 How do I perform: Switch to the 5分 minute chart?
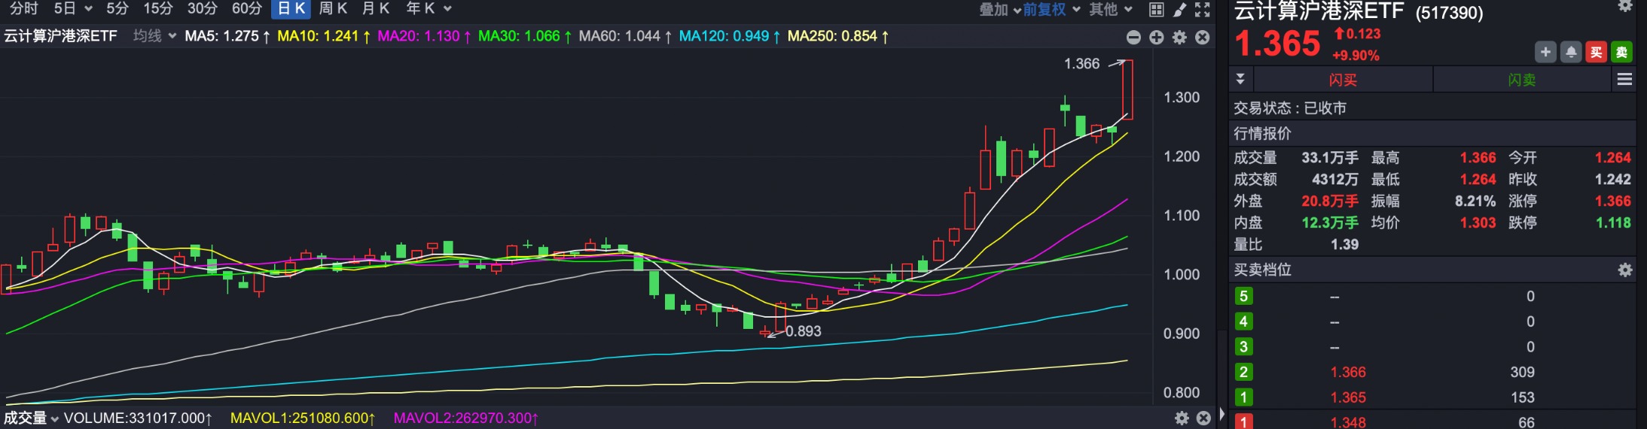pos(117,9)
